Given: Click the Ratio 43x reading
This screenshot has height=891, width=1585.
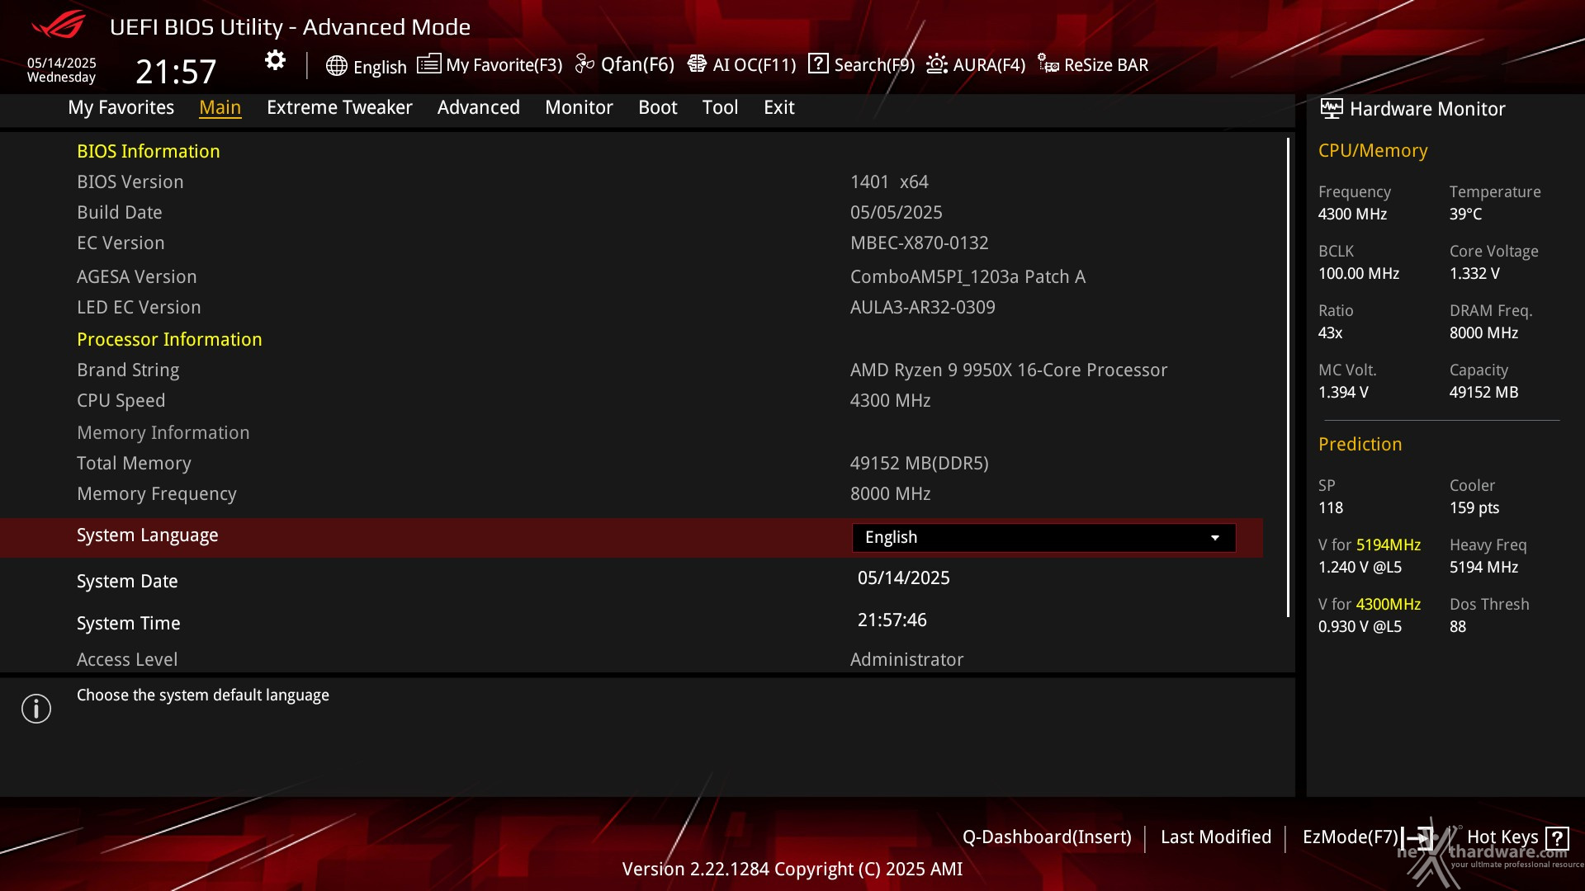Looking at the screenshot, I should coord(1330,333).
